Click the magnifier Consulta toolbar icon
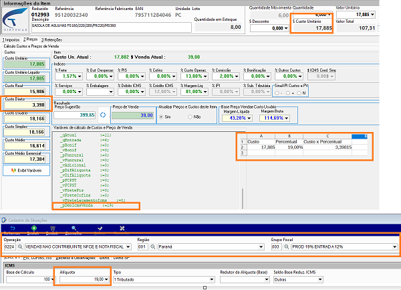Viewport: 401px width, 290px height. pyautogui.click(x=74, y=228)
